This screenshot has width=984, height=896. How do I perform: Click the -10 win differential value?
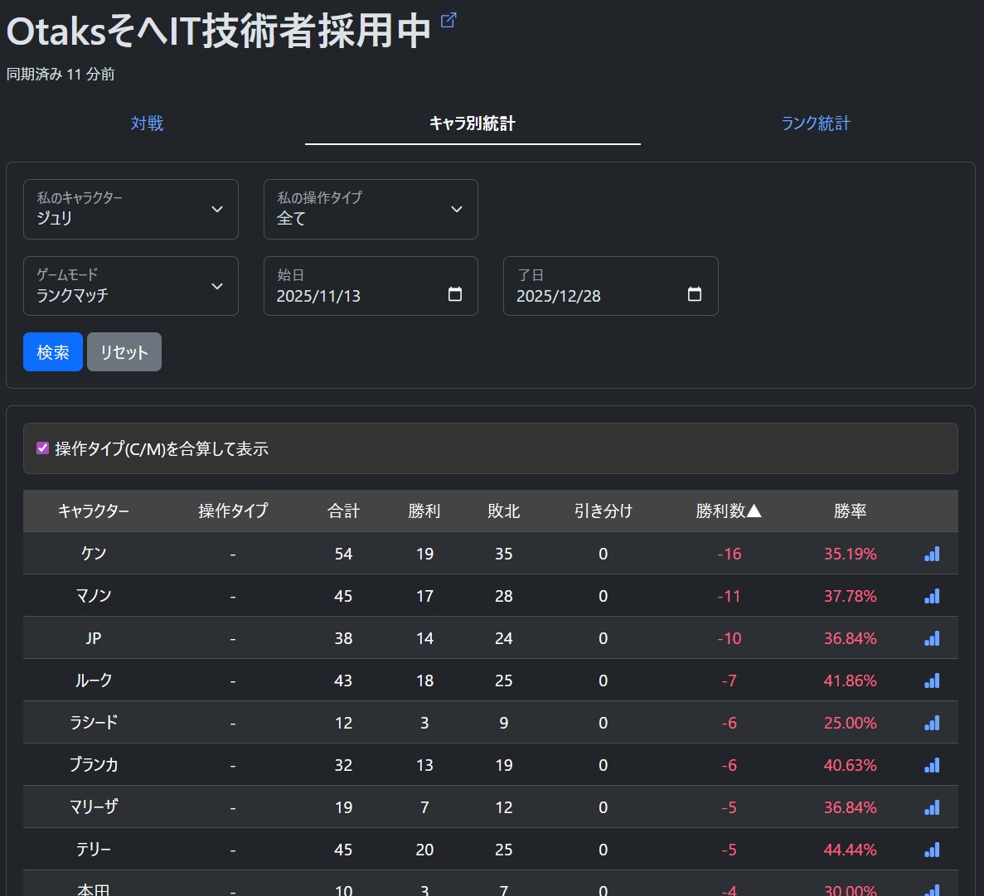point(730,638)
